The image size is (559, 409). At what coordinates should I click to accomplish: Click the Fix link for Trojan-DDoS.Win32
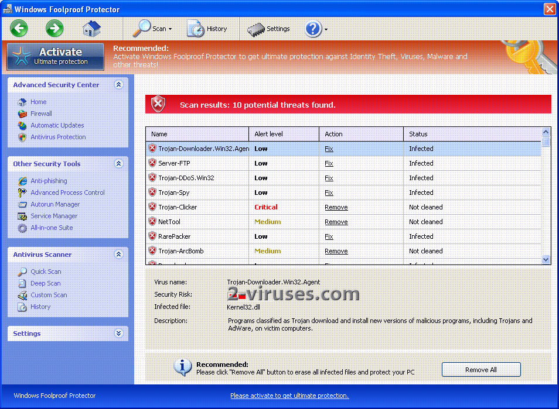pos(329,178)
